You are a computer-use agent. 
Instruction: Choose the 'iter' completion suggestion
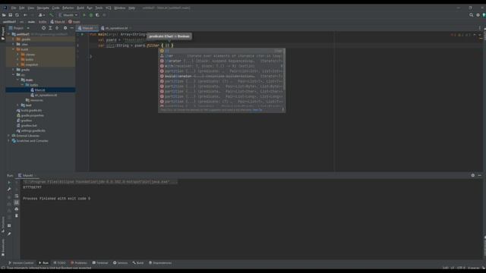click(221, 55)
